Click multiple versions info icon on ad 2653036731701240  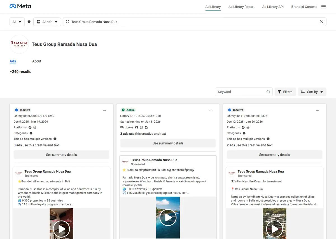click(x=55, y=139)
